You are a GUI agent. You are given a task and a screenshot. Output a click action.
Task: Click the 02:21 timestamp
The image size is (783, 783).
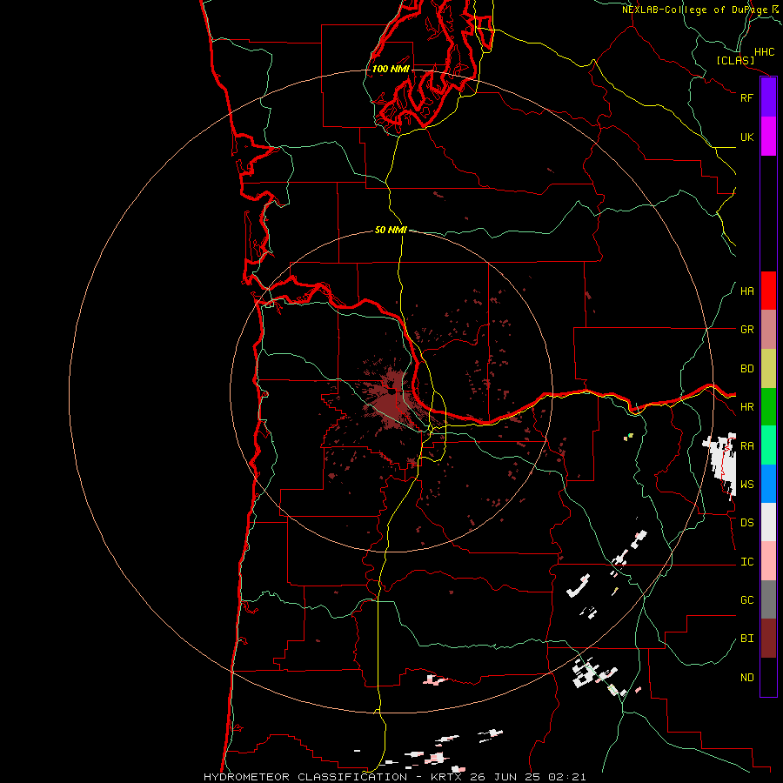click(566, 777)
